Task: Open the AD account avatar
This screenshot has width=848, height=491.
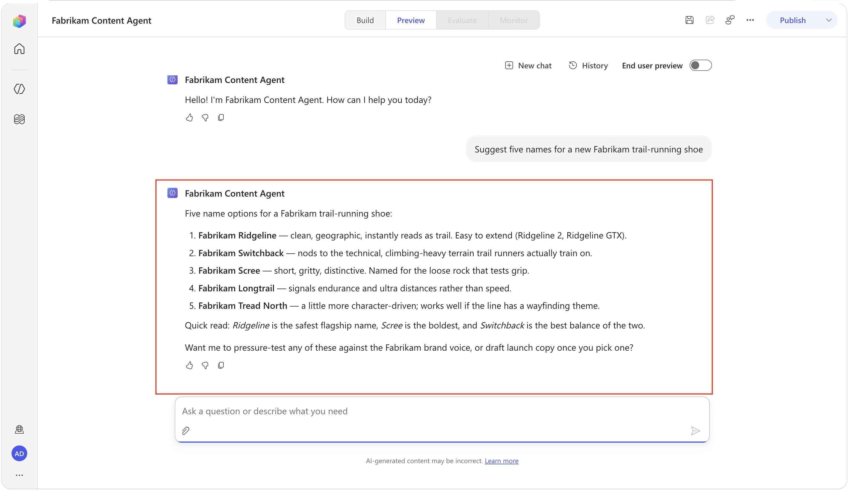Action: tap(19, 454)
